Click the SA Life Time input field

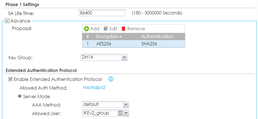(x=102, y=13)
